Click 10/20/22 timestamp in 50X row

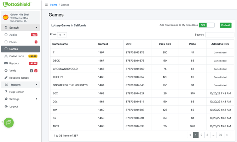[x=220, y=93]
